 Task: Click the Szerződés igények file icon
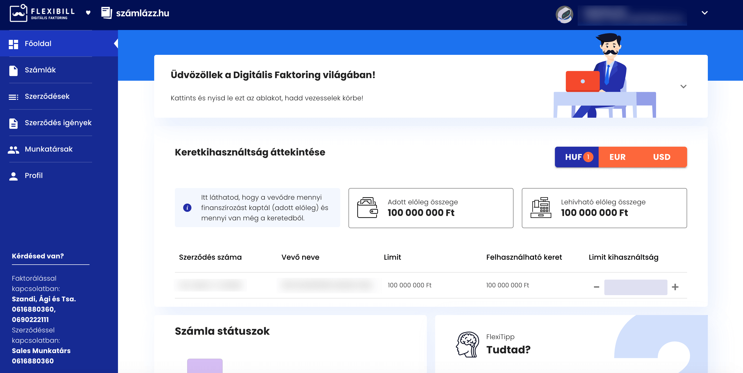point(13,123)
